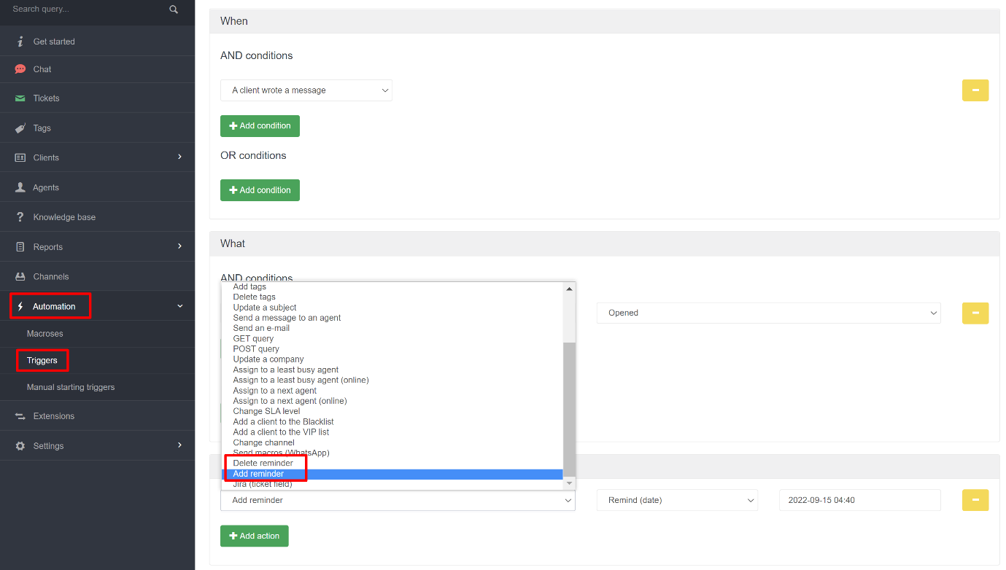
Task: Click the date field showing 2022-09-15 04:40
Action: pyautogui.click(x=859, y=500)
